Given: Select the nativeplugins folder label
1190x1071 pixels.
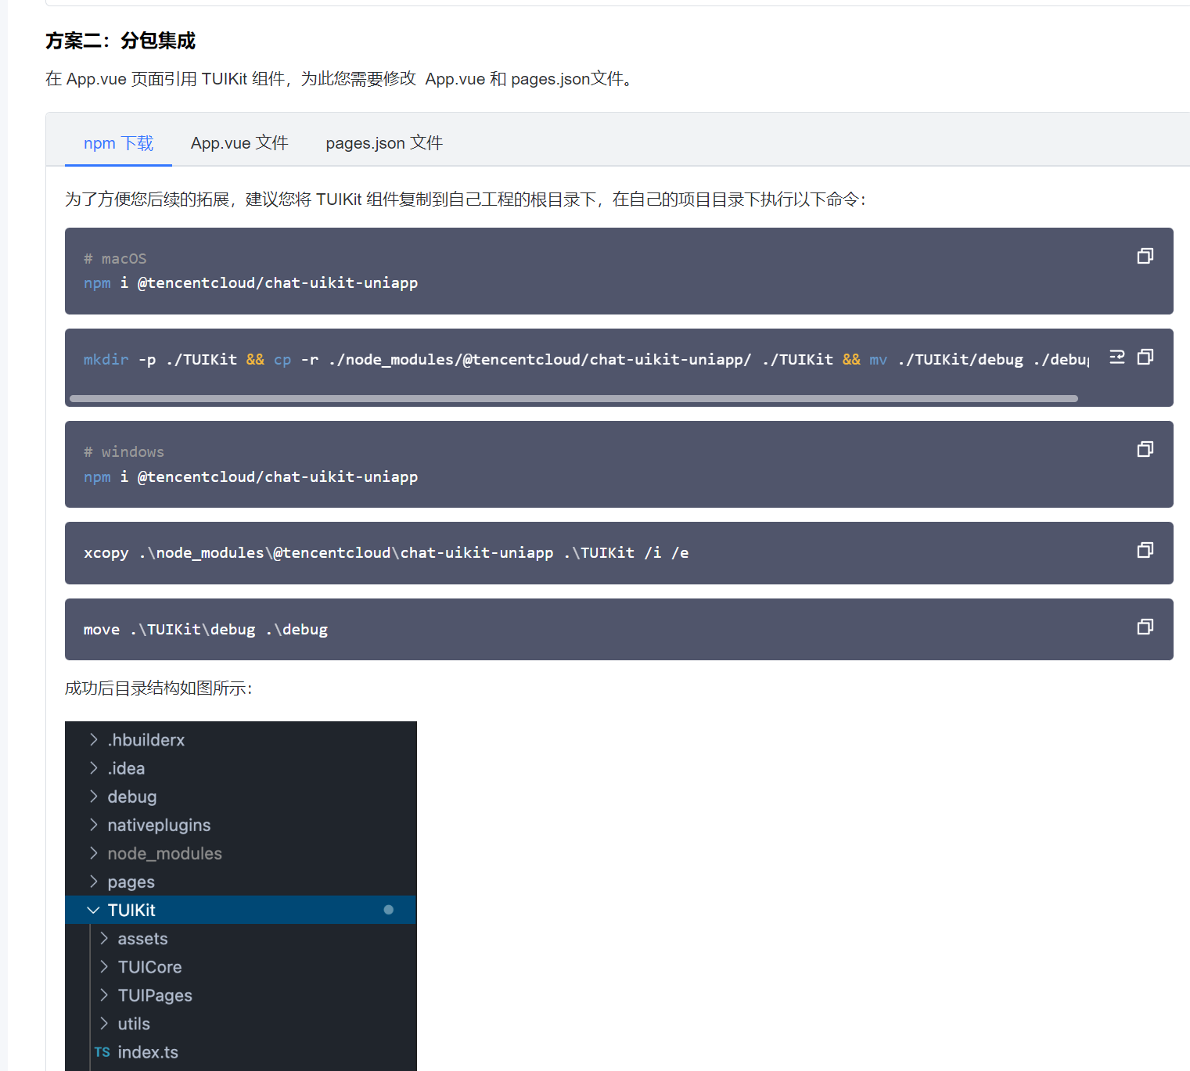Looking at the screenshot, I should (x=159, y=825).
